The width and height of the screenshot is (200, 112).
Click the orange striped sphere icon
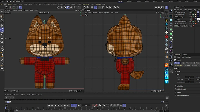click(167, 65)
